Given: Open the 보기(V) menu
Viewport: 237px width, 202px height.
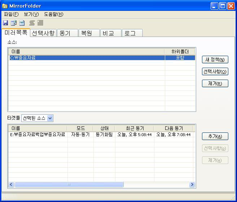Looking at the screenshot, I should [x=31, y=14].
